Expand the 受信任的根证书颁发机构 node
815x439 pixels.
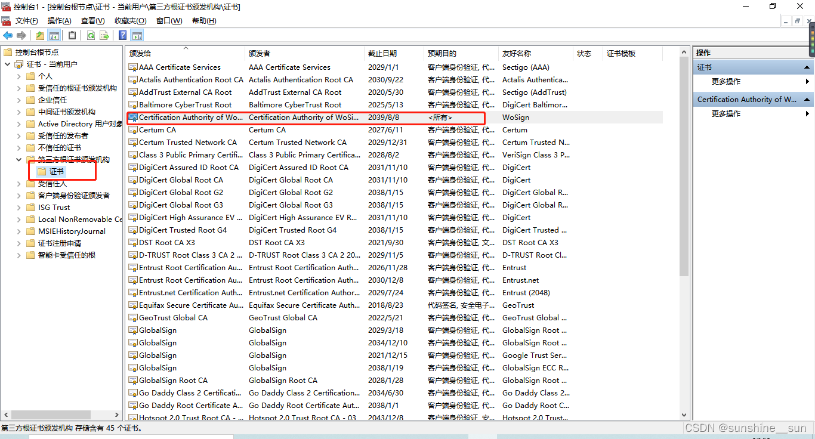[19, 88]
